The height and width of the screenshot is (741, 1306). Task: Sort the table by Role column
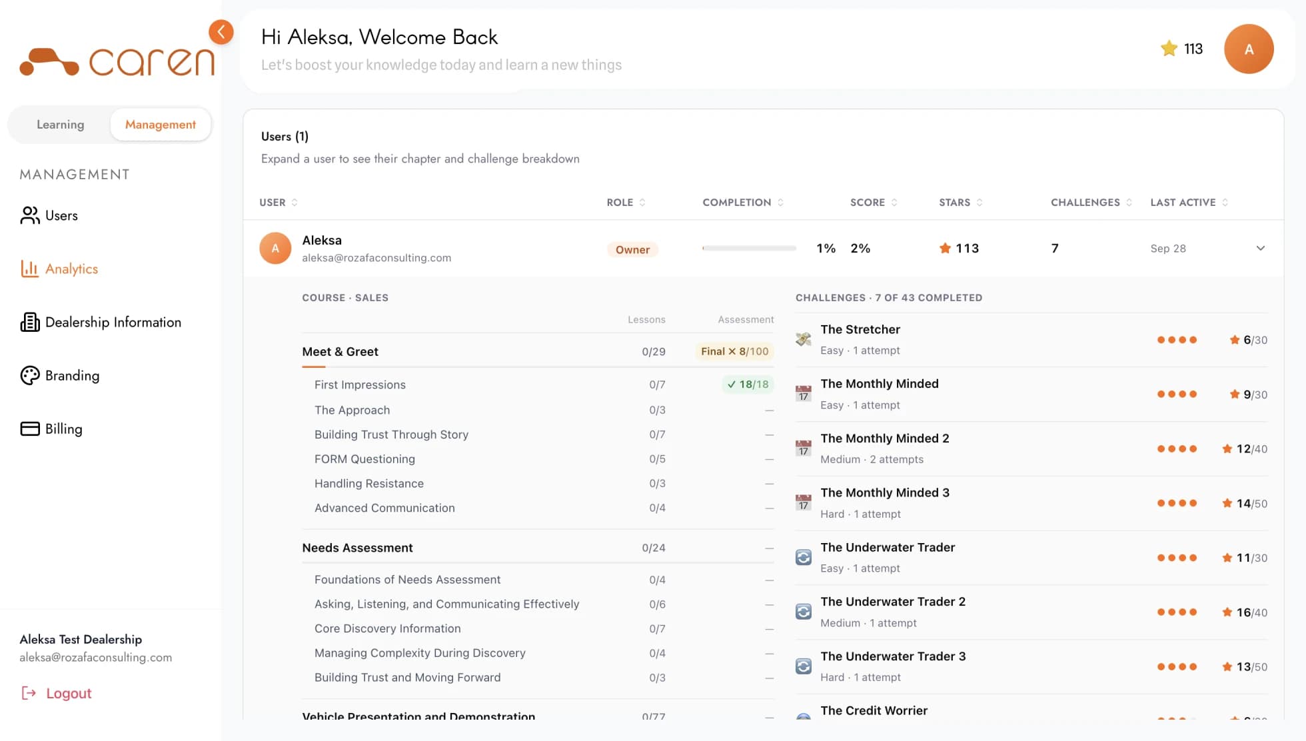tap(626, 202)
